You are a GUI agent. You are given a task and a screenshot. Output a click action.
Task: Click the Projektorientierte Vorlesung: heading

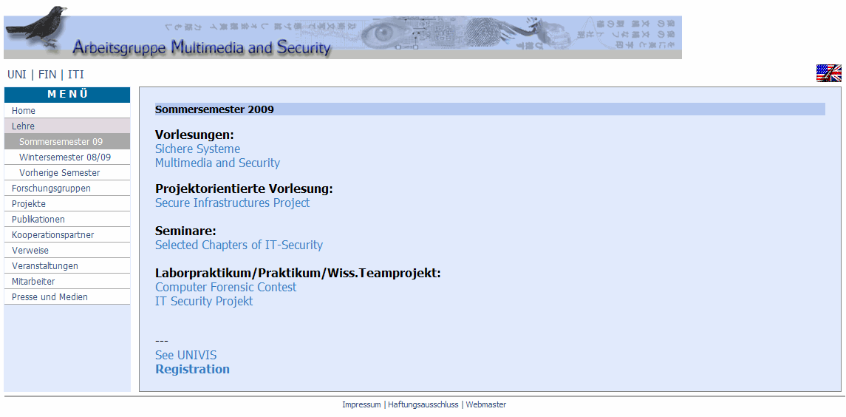click(244, 189)
